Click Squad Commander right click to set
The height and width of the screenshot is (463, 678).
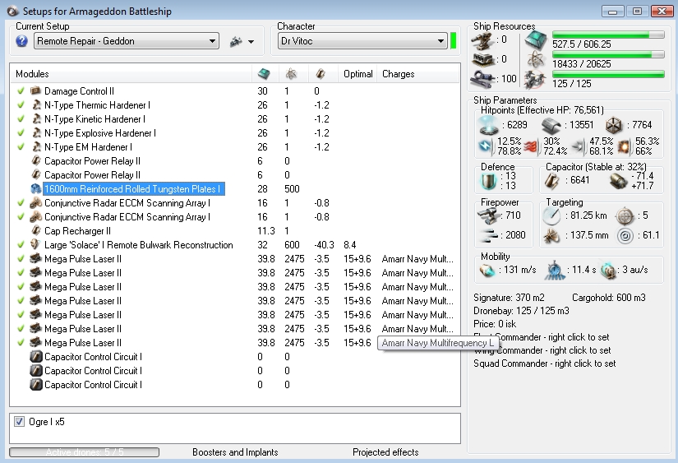544,363
